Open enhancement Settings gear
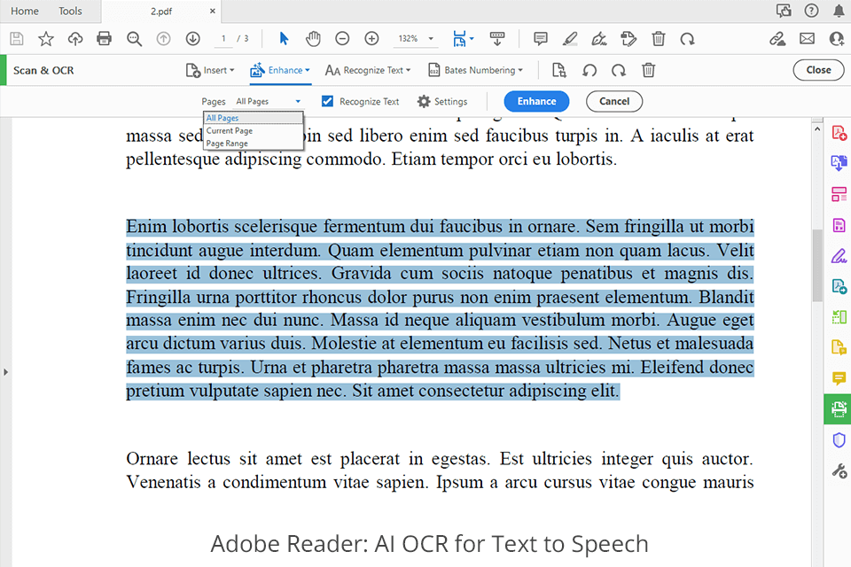Screen dimensions: 851x567 click(x=442, y=102)
